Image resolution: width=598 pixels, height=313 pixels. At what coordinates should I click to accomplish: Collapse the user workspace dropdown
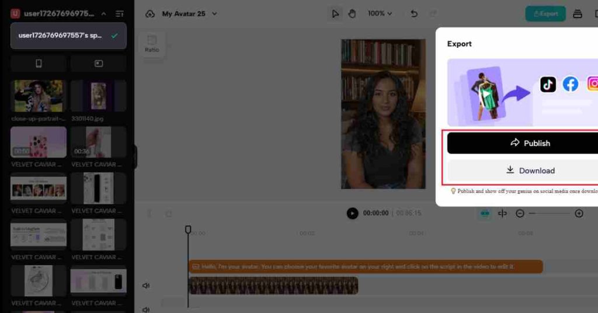point(104,13)
